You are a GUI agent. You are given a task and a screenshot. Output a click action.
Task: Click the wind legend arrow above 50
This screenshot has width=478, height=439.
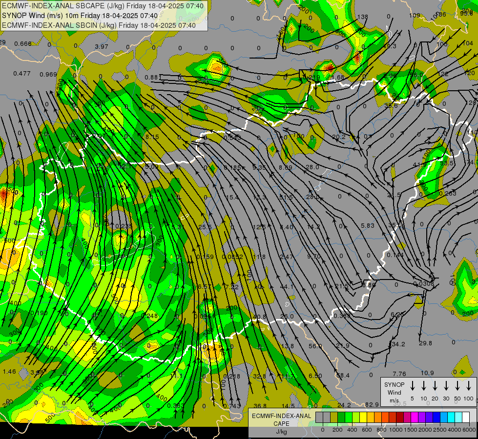coord(457,386)
